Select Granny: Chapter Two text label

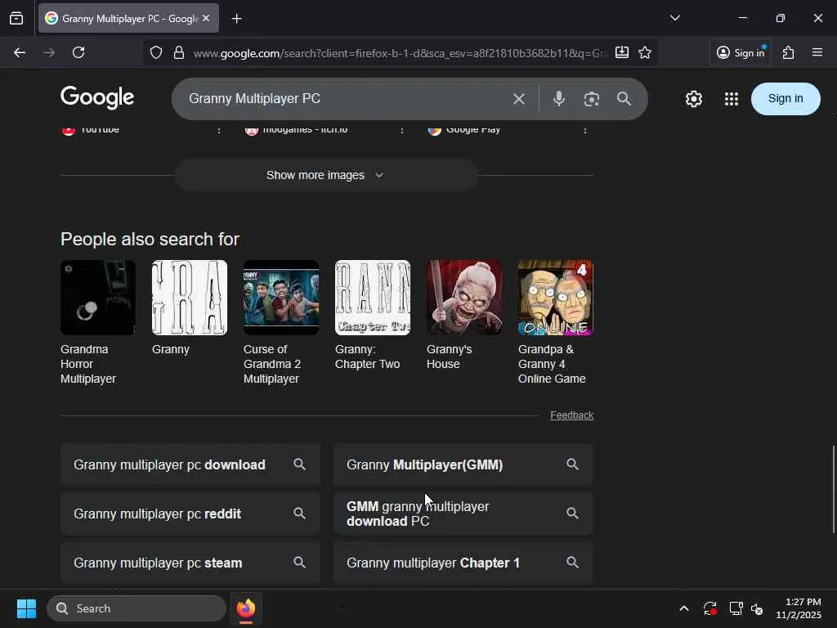click(x=367, y=357)
